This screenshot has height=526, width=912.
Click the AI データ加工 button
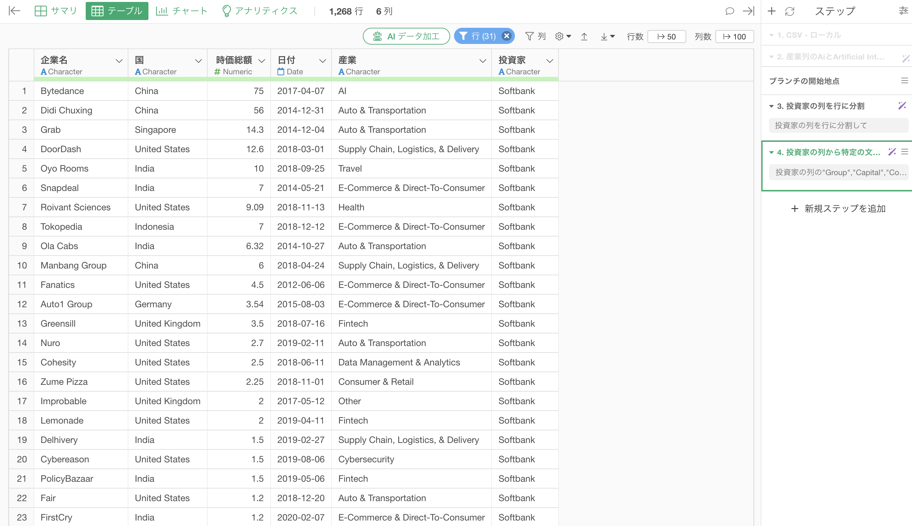(x=406, y=36)
